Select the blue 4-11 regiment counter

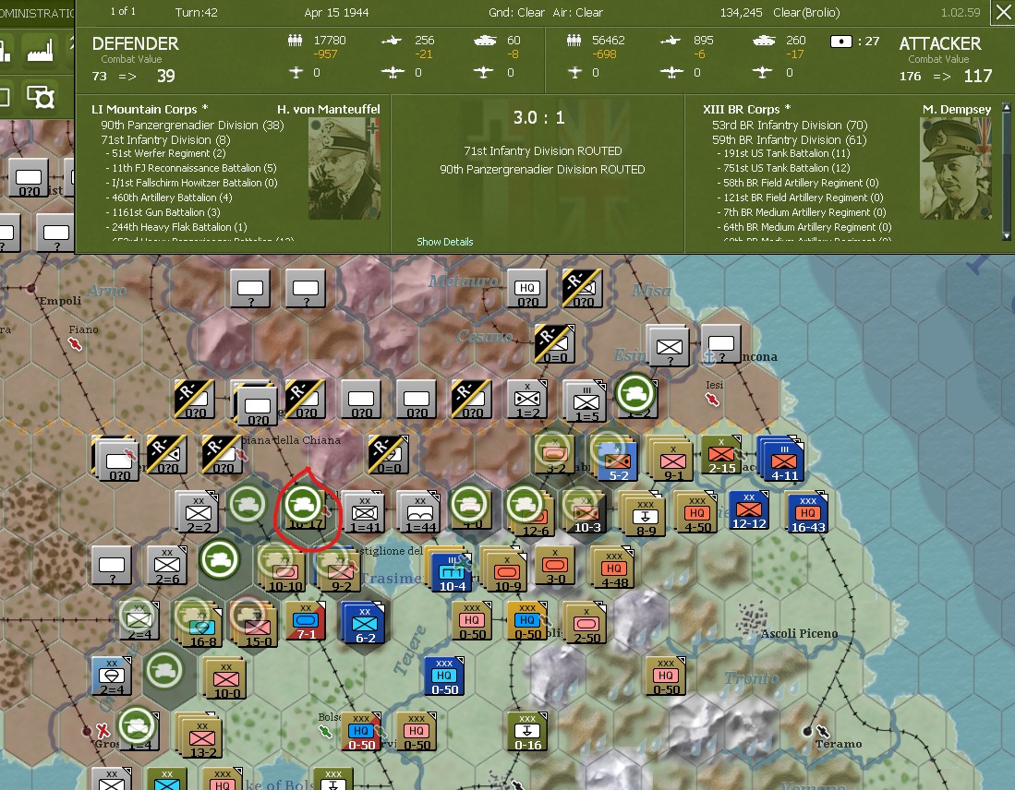click(x=783, y=460)
